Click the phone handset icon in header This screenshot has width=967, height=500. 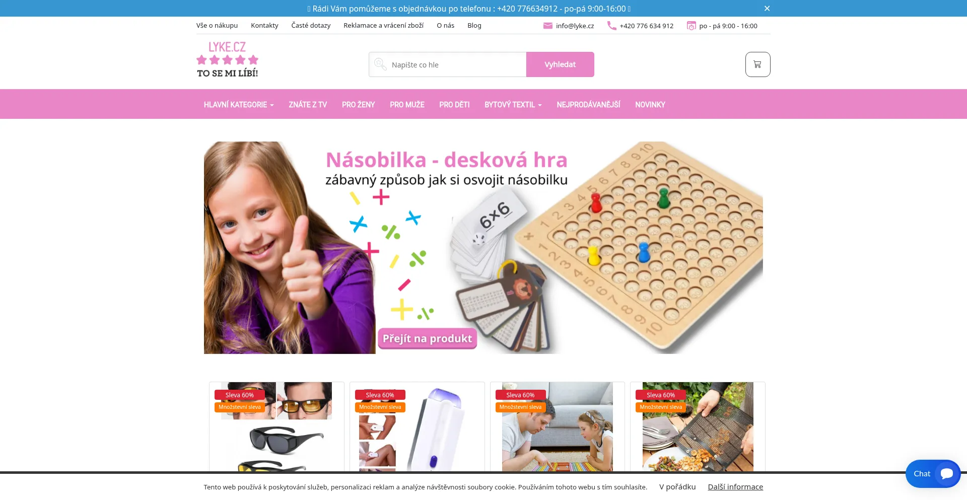(x=611, y=26)
